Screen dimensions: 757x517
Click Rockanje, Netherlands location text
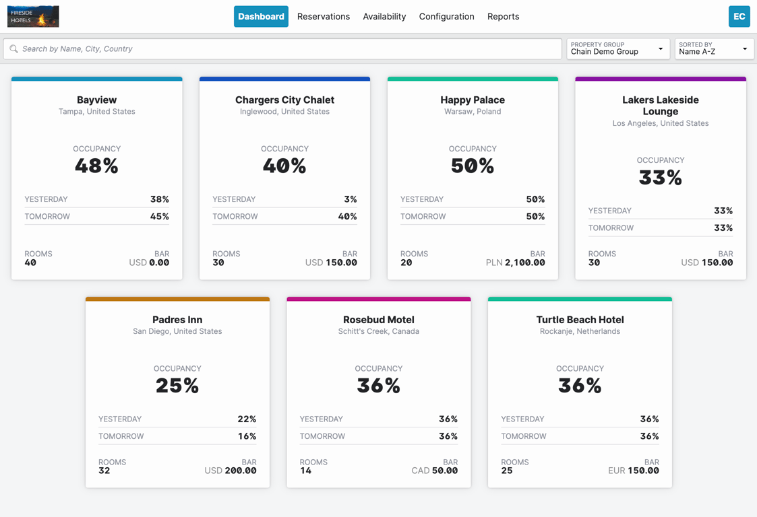pos(580,331)
